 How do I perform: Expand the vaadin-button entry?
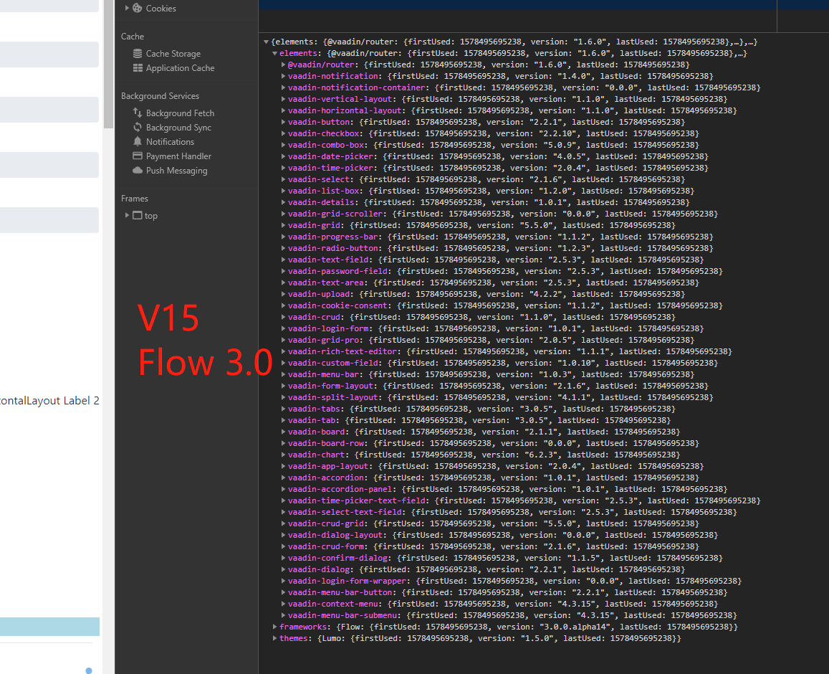[x=282, y=122]
